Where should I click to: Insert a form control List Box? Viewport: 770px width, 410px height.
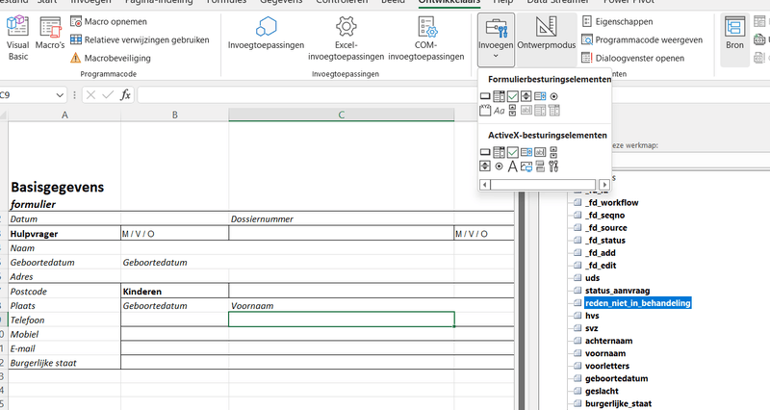(x=540, y=96)
